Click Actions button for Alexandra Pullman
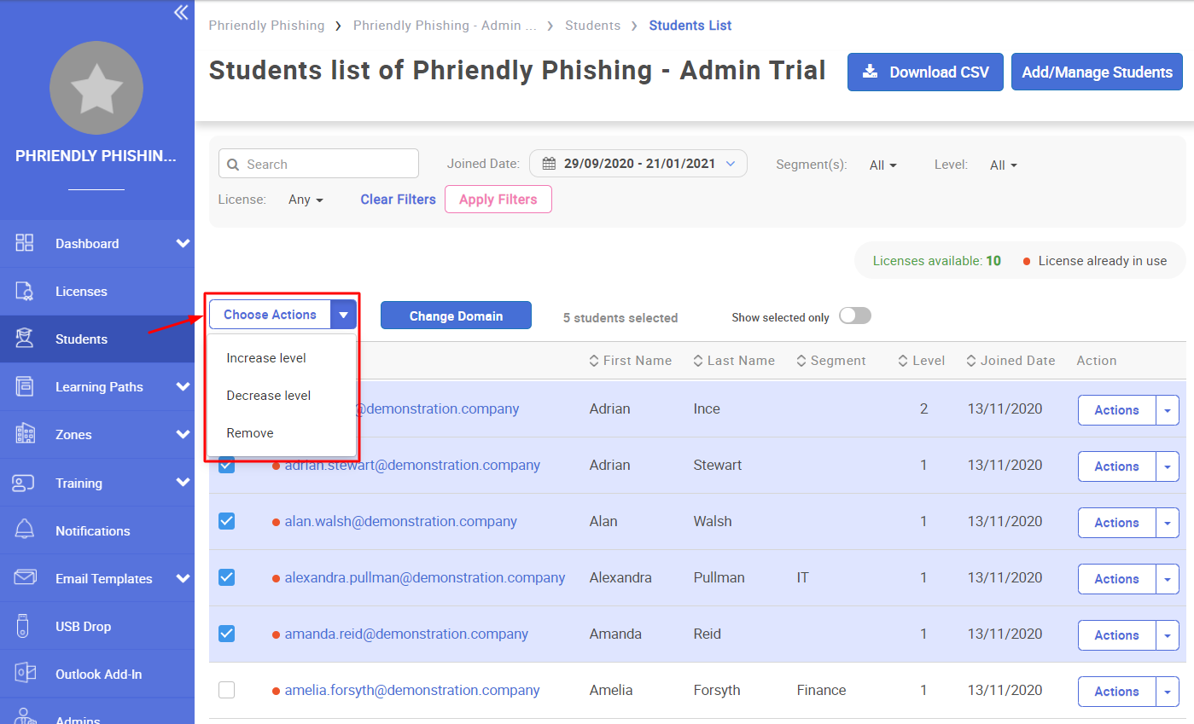The image size is (1194, 724). point(1116,579)
